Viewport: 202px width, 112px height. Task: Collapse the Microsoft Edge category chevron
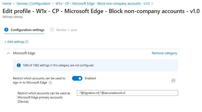click(x=8, y=53)
